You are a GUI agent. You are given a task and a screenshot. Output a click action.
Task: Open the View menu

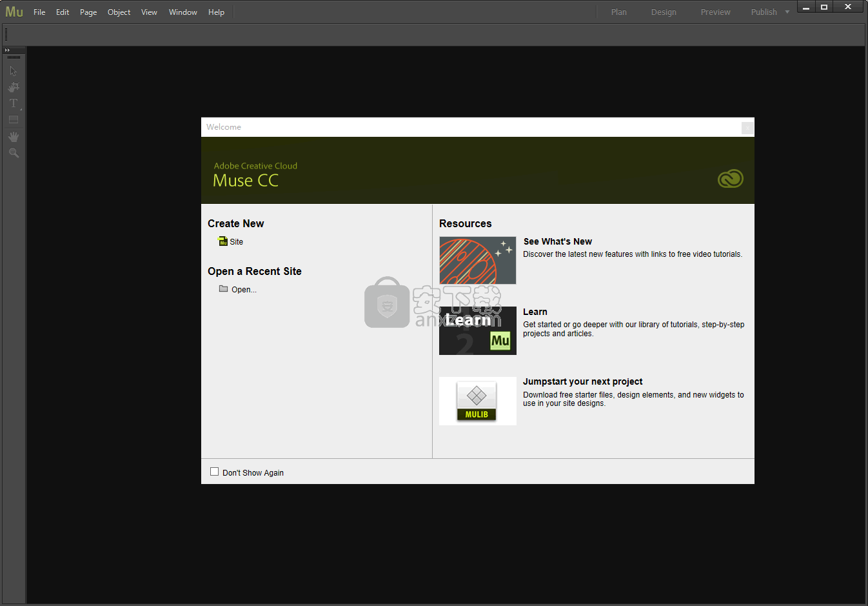pyautogui.click(x=149, y=12)
